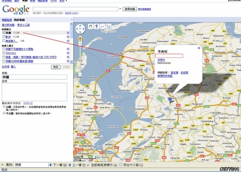The image size is (241, 172).
Task: Select the 不公開 privacy radio button
Action: tap(4, 113)
